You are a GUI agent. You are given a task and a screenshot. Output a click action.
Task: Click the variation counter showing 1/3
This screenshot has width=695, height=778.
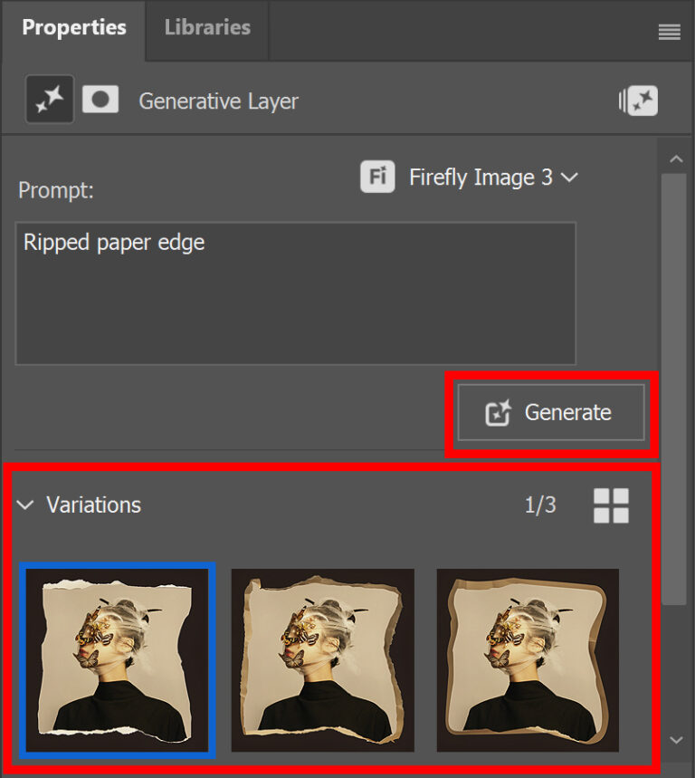coord(540,505)
